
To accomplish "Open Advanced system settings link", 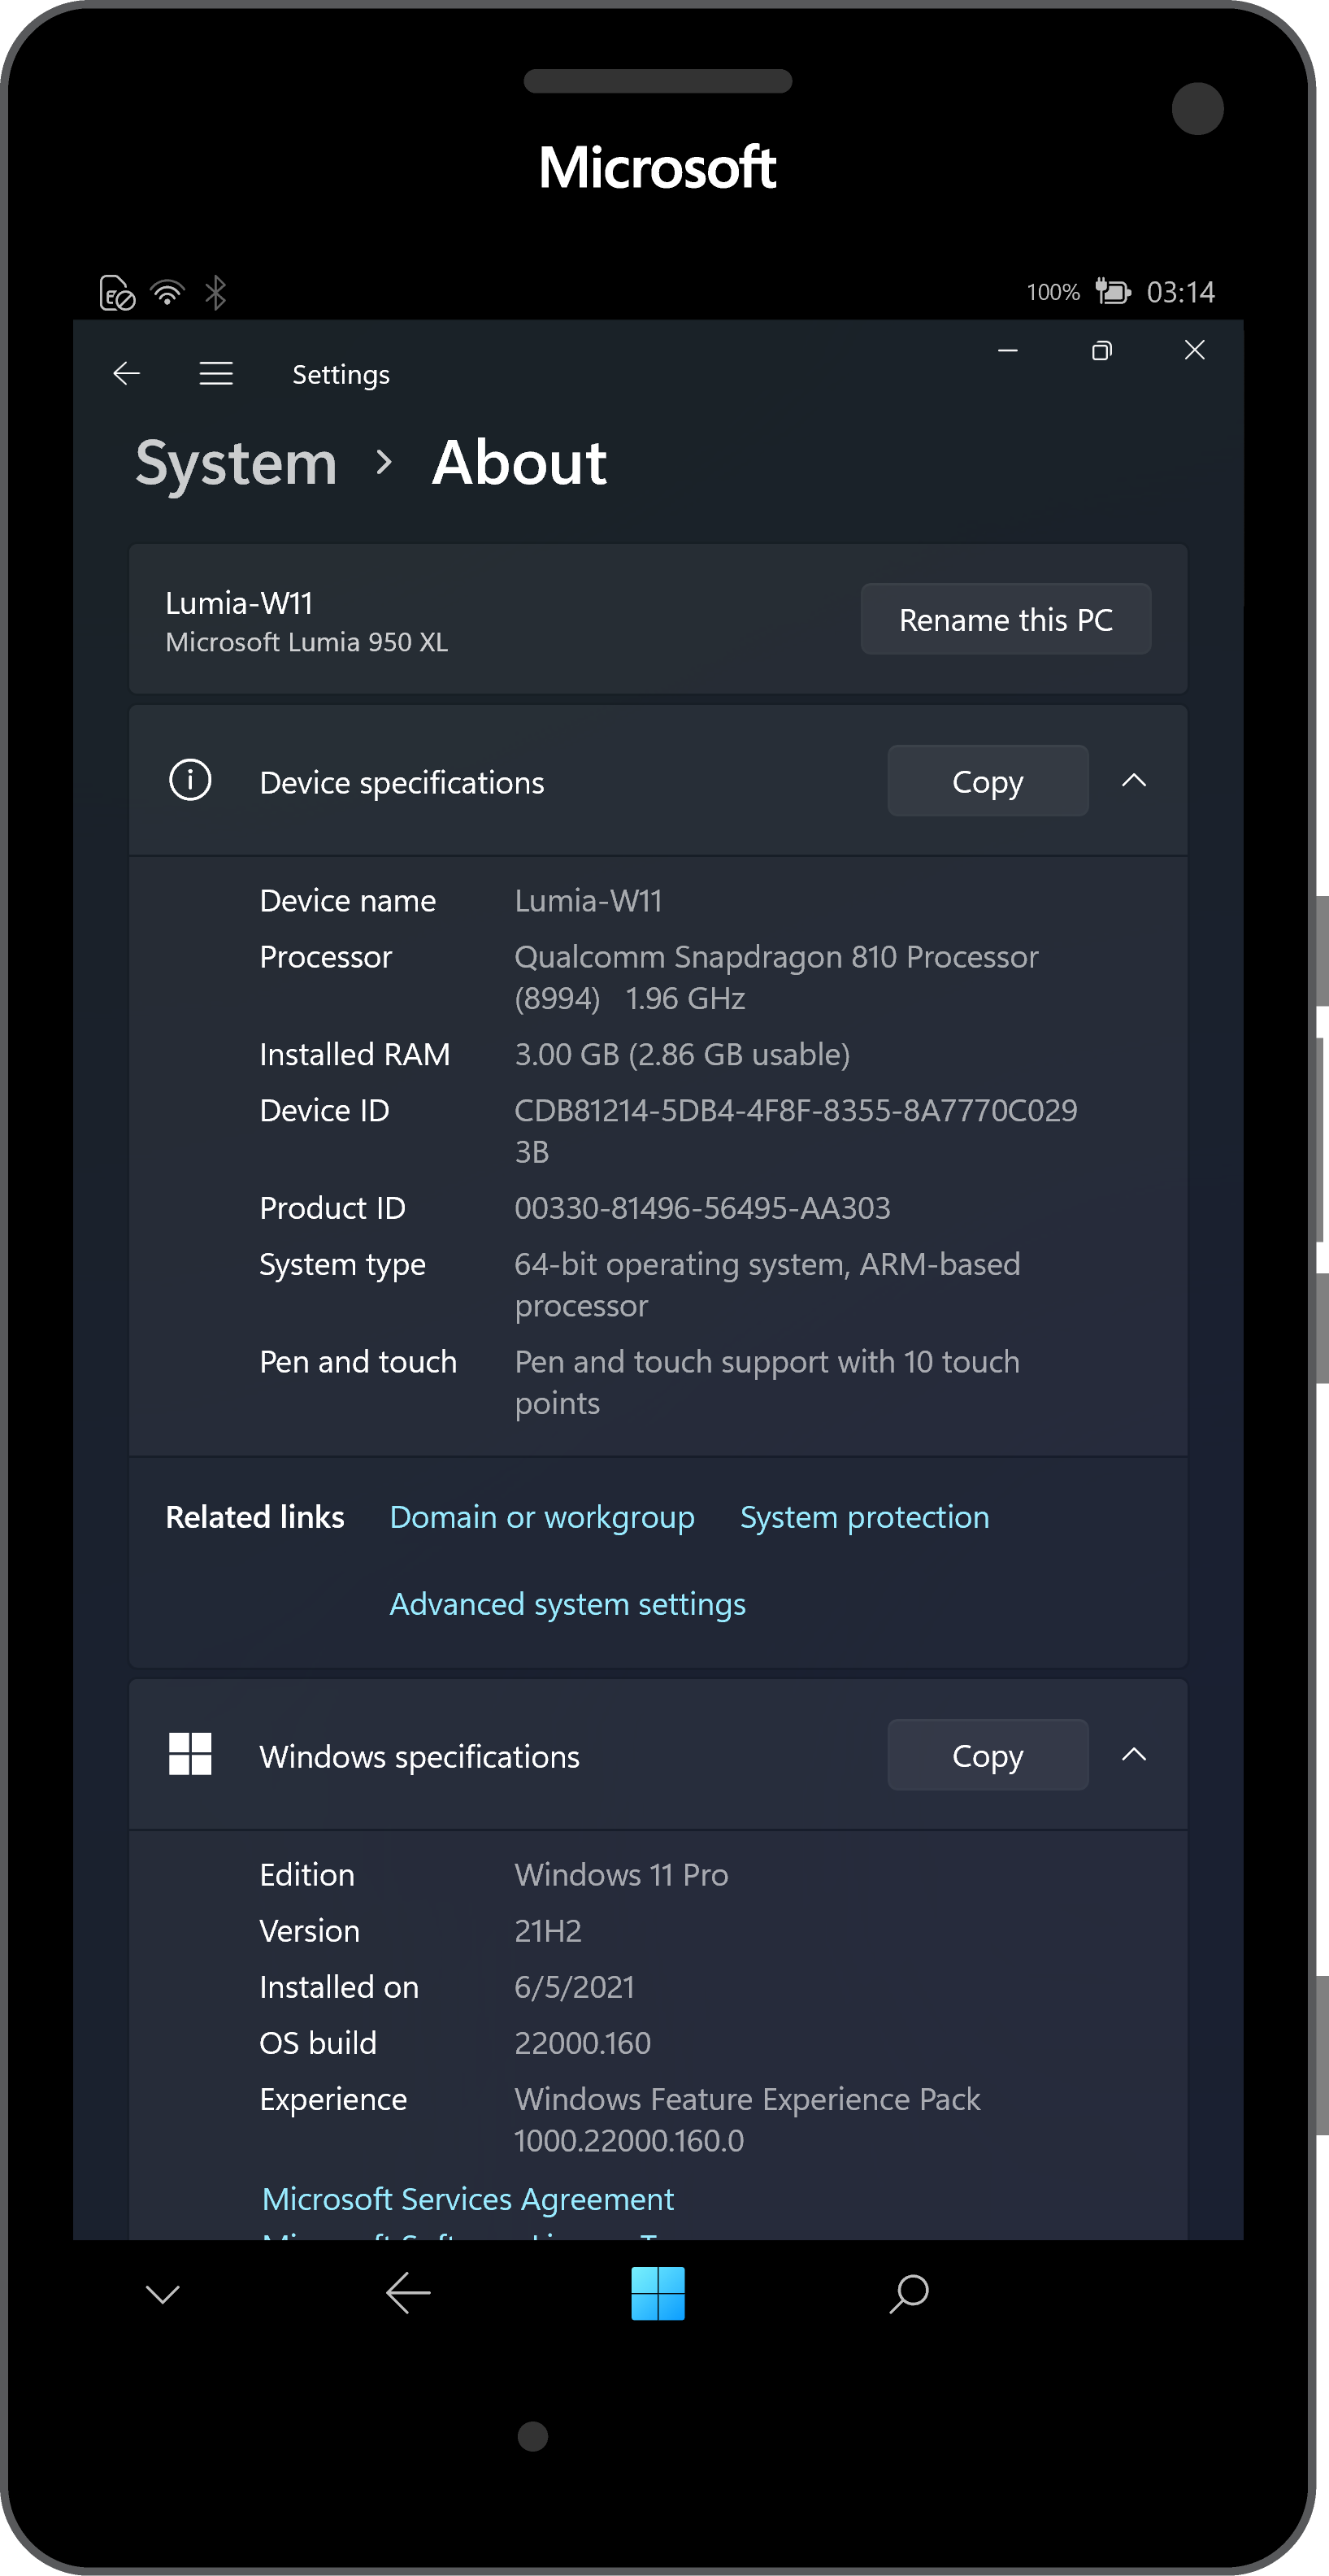I will [x=568, y=1604].
